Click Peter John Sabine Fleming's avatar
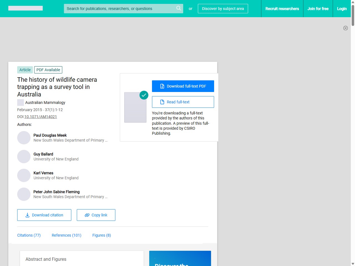 [x=24, y=194]
